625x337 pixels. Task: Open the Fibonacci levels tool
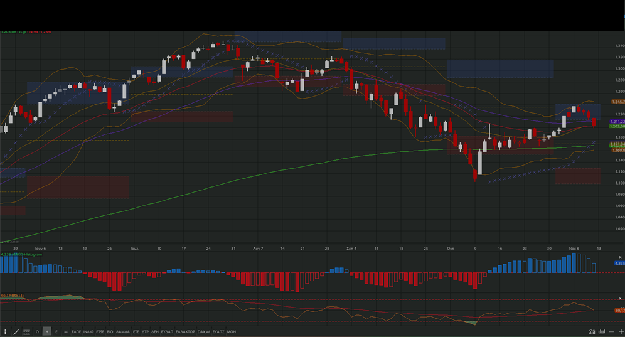tap(27, 332)
